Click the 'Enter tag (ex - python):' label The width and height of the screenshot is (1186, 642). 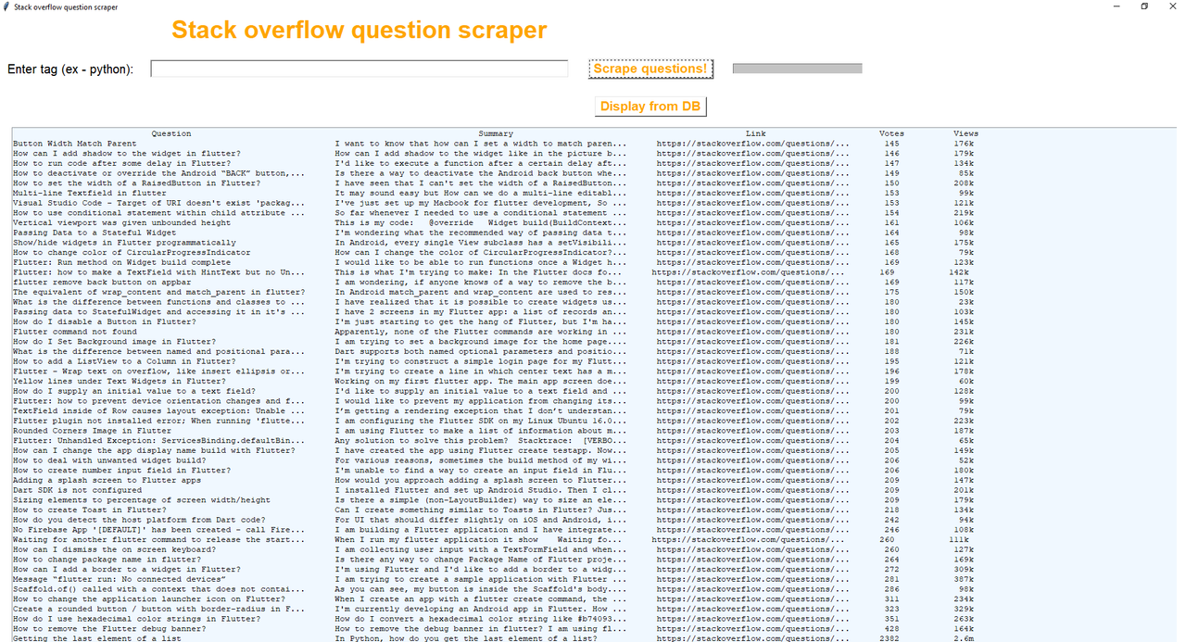pos(70,69)
